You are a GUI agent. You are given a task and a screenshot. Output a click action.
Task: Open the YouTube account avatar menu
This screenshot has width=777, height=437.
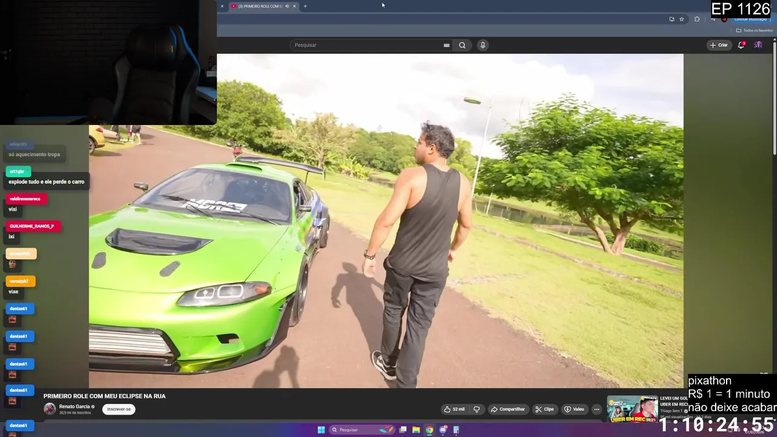click(x=758, y=45)
